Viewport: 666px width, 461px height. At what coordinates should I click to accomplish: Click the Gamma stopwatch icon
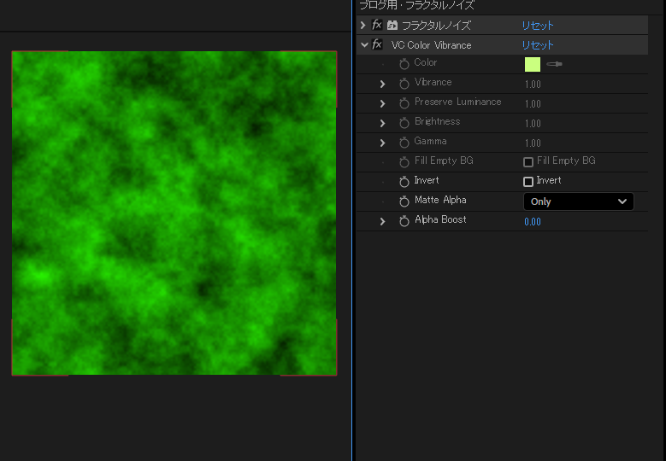tap(404, 143)
